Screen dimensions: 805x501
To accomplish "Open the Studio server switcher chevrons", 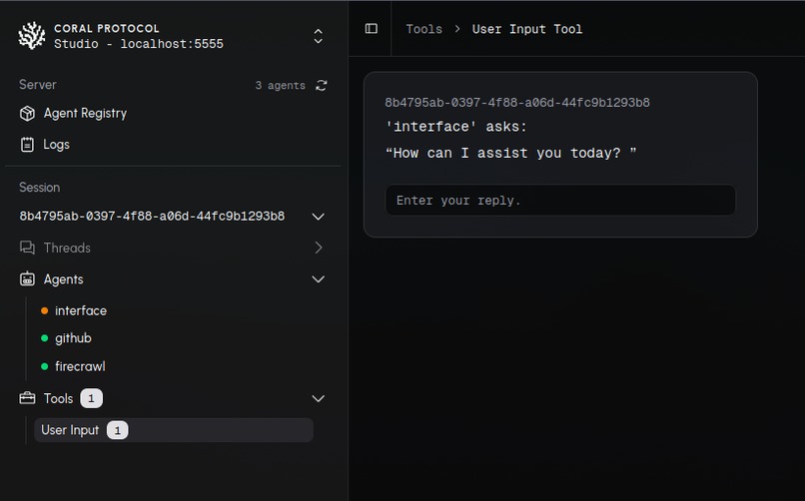I will click(319, 36).
